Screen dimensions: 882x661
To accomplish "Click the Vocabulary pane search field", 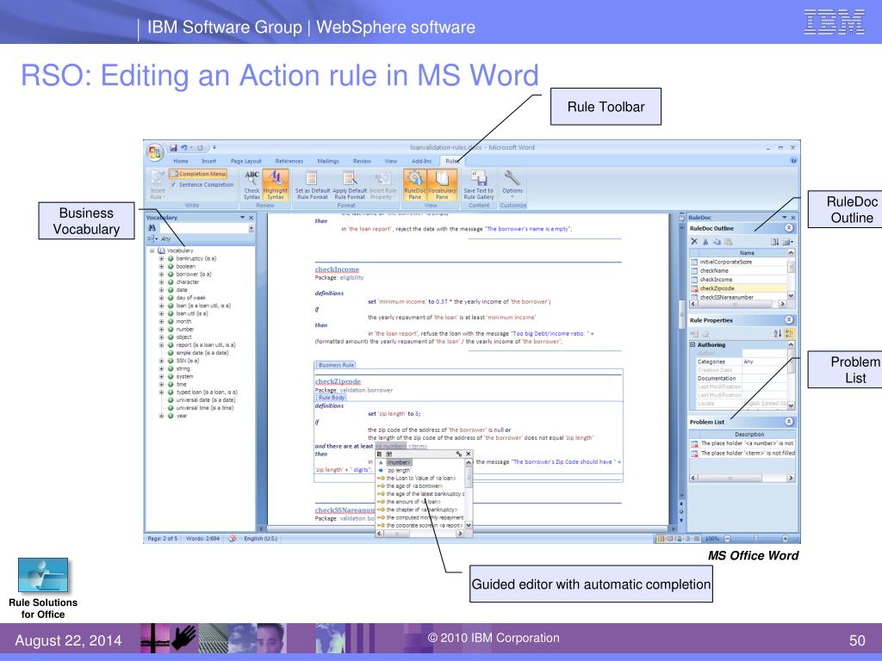I will tap(203, 229).
